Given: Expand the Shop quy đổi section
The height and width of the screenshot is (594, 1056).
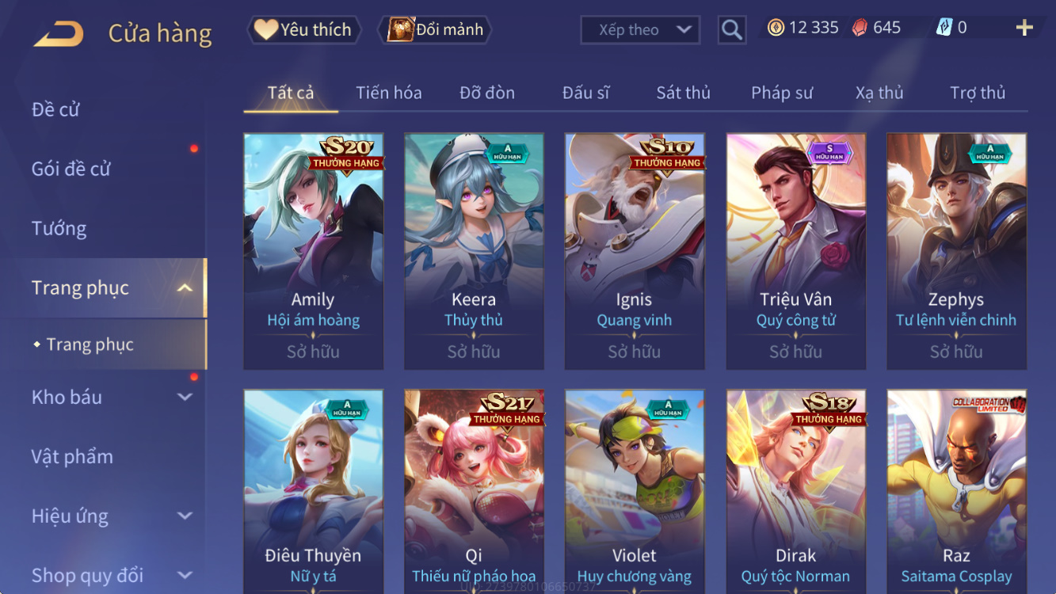Looking at the screenshot, I should click(185, 575).
